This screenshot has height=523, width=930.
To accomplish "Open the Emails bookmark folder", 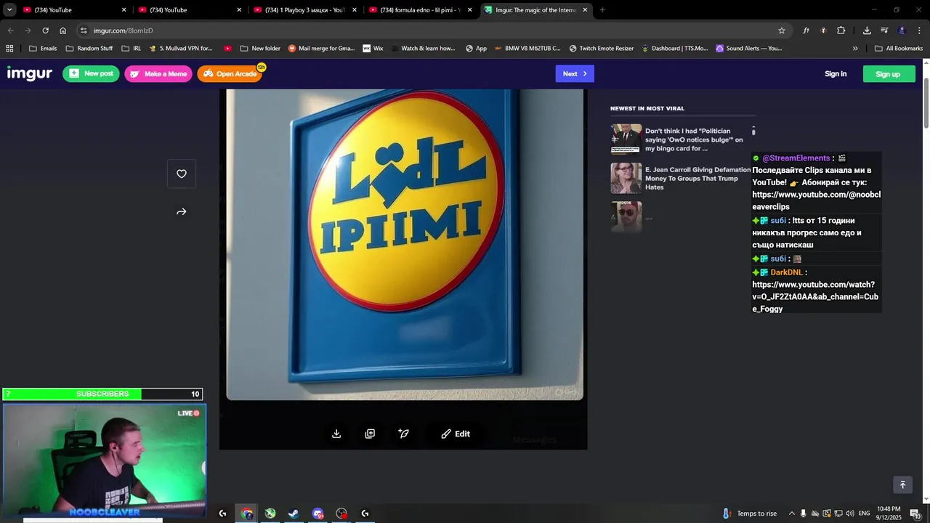I will pos(43,49).
